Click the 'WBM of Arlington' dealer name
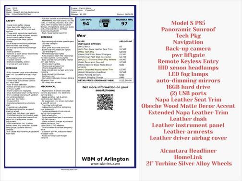 pyautogui.click(x=105, y=159)
